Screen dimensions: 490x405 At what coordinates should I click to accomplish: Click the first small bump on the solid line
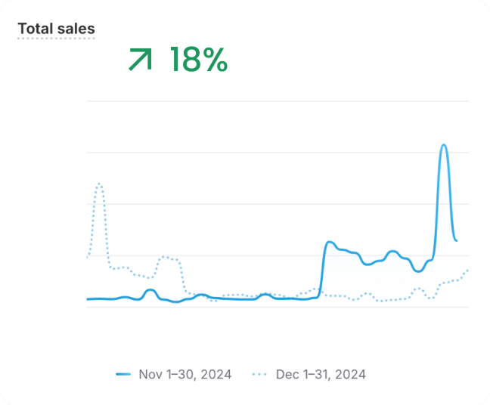[150, 290]
